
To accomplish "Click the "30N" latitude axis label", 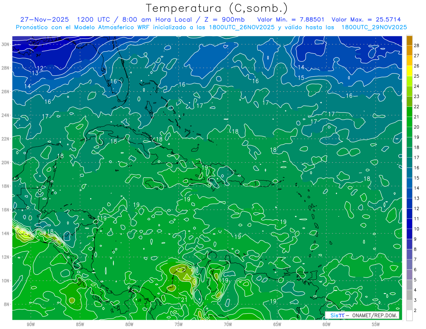I will [x=6, y=44].
